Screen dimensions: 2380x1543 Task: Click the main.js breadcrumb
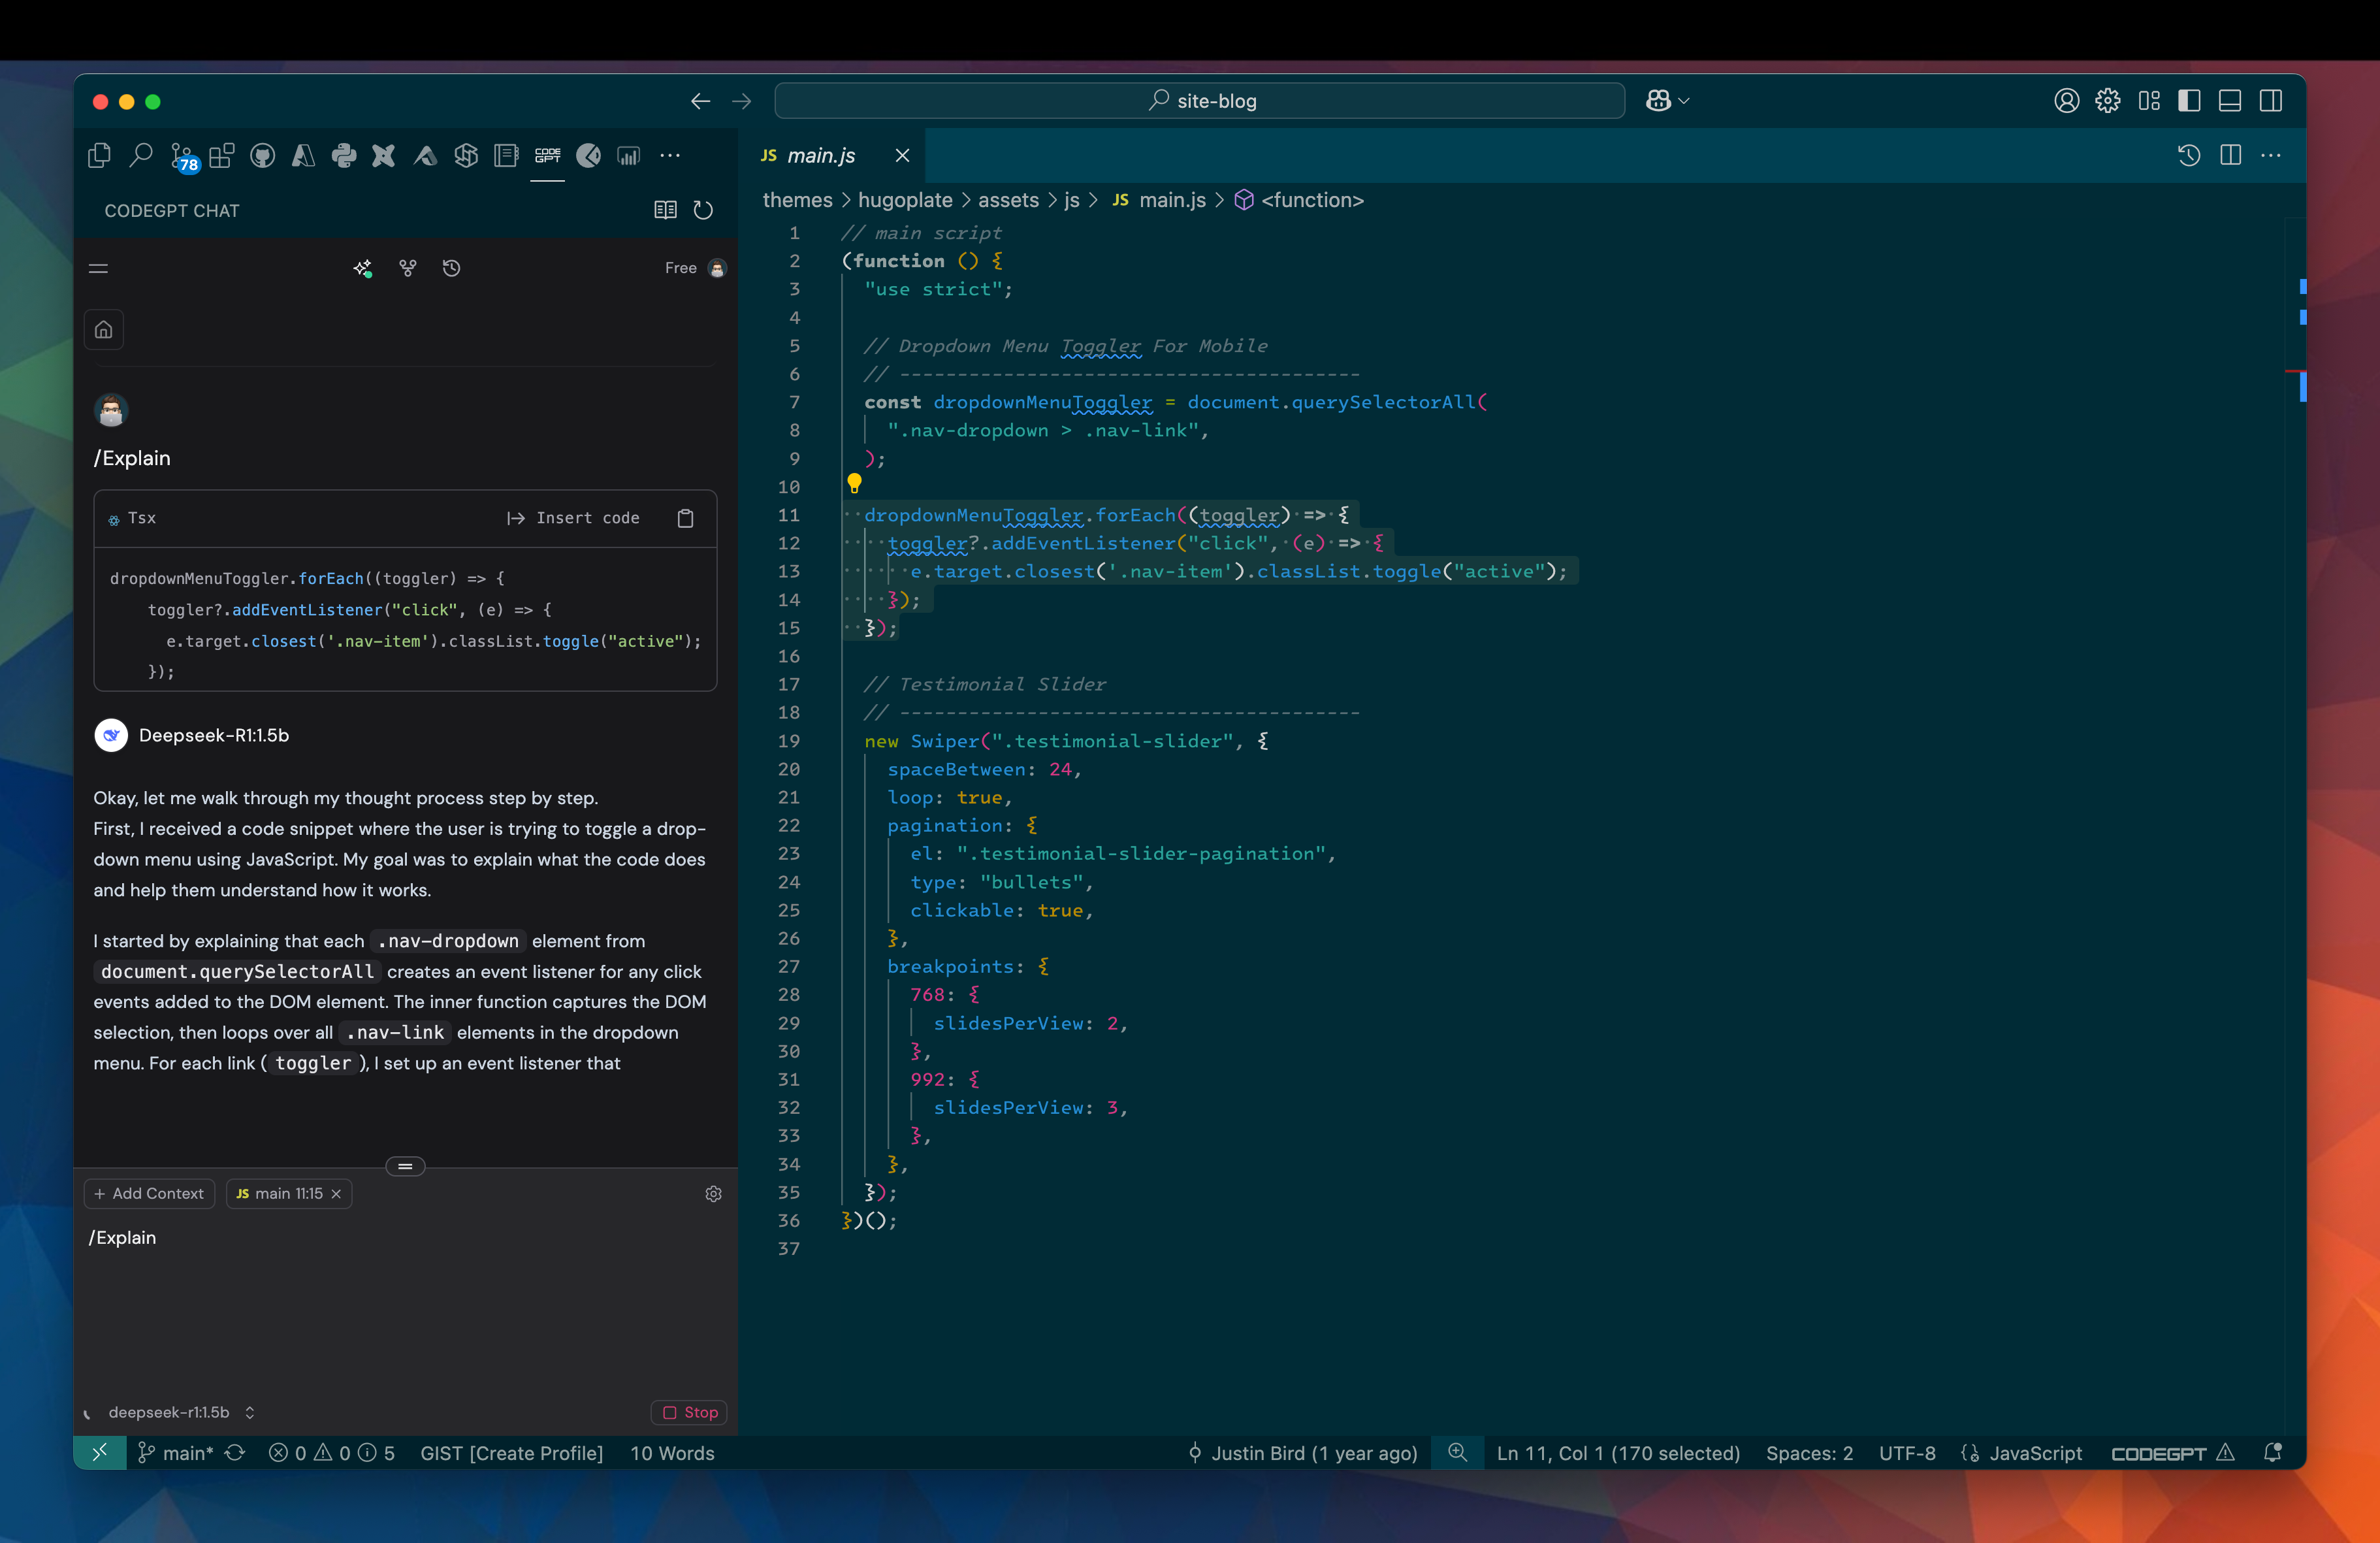1159,200
